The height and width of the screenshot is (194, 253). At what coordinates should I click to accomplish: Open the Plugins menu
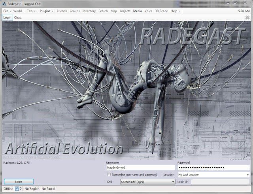46,11
